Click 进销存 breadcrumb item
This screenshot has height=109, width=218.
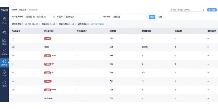14,10
